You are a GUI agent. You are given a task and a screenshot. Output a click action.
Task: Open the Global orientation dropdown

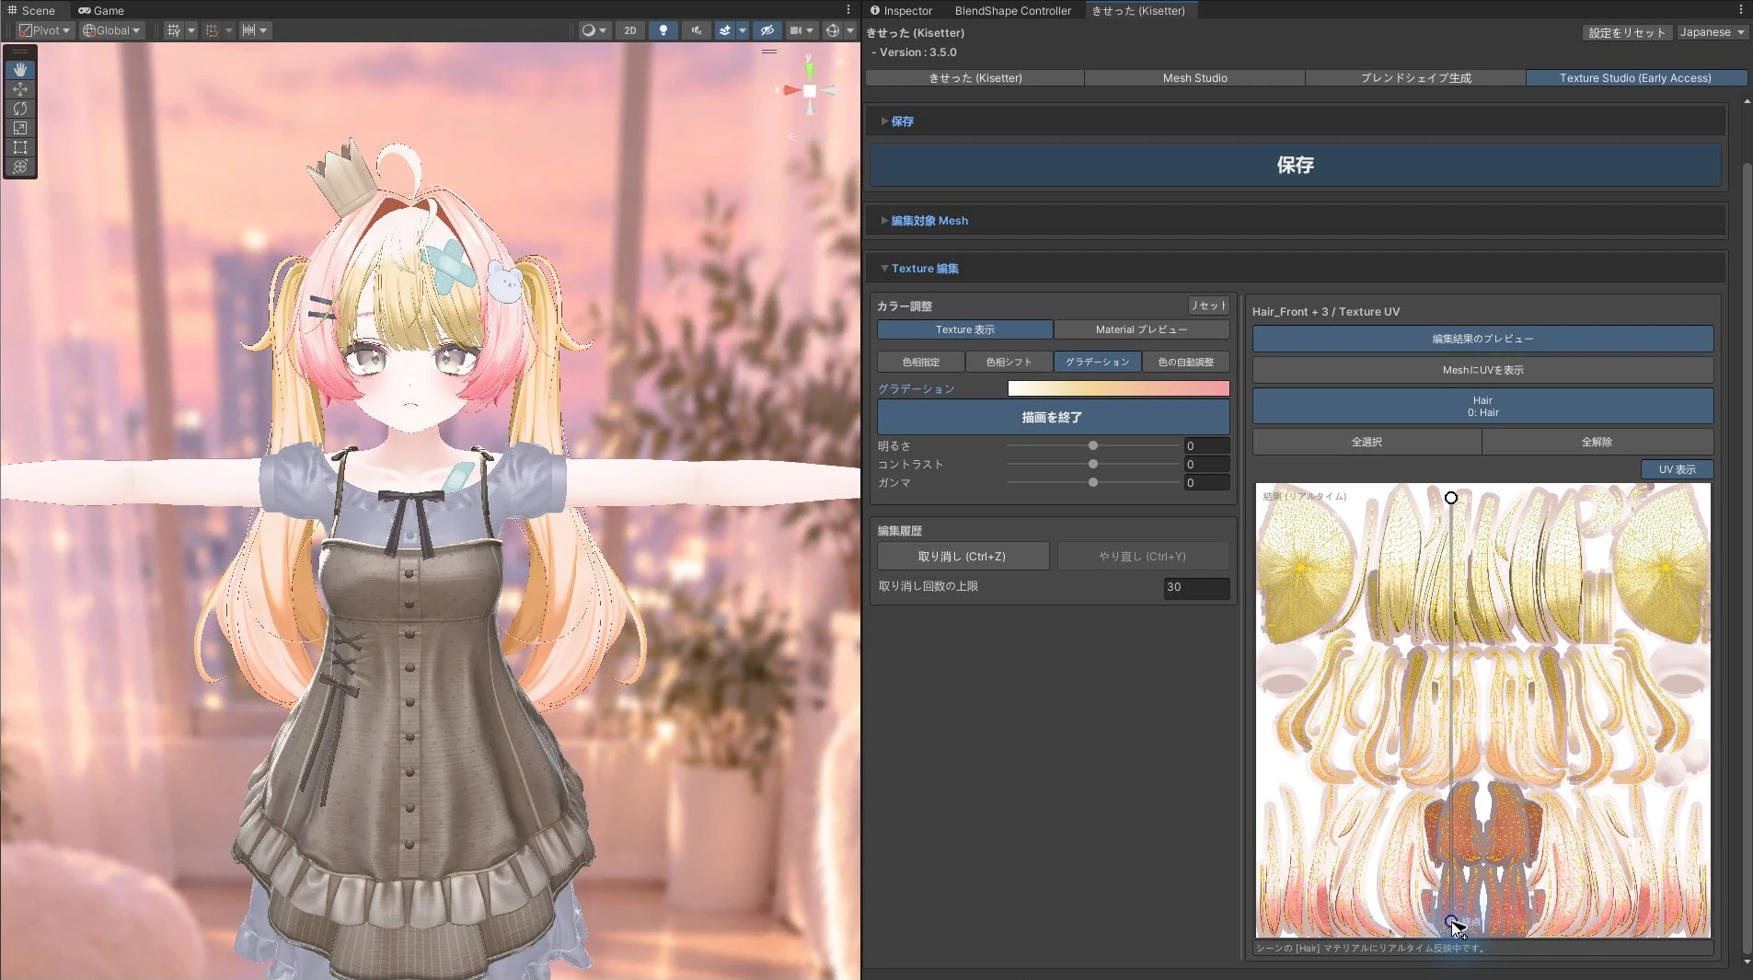pyautogui.click(x=111, y=30)
